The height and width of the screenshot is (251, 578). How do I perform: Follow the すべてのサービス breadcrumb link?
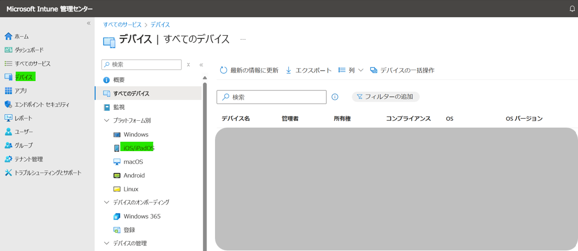tap(122, 25)
